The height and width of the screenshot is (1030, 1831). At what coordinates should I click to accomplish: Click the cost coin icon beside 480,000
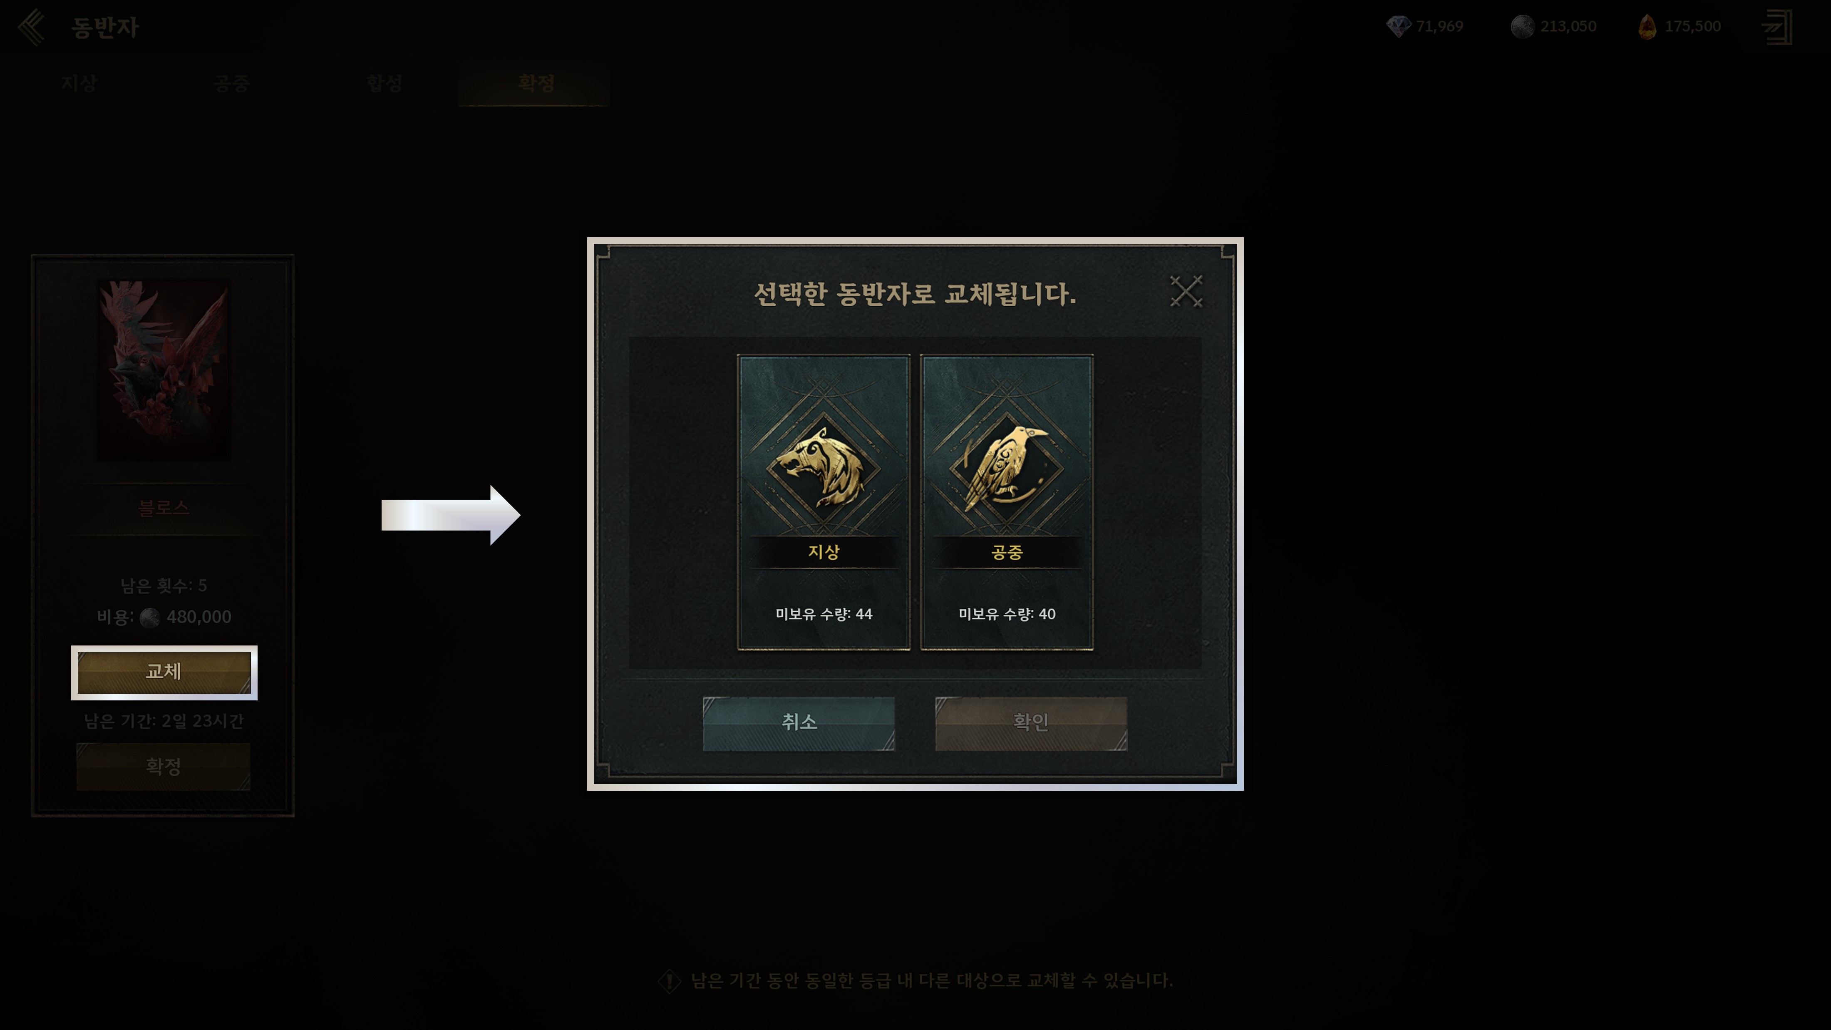tap(149, 617)
